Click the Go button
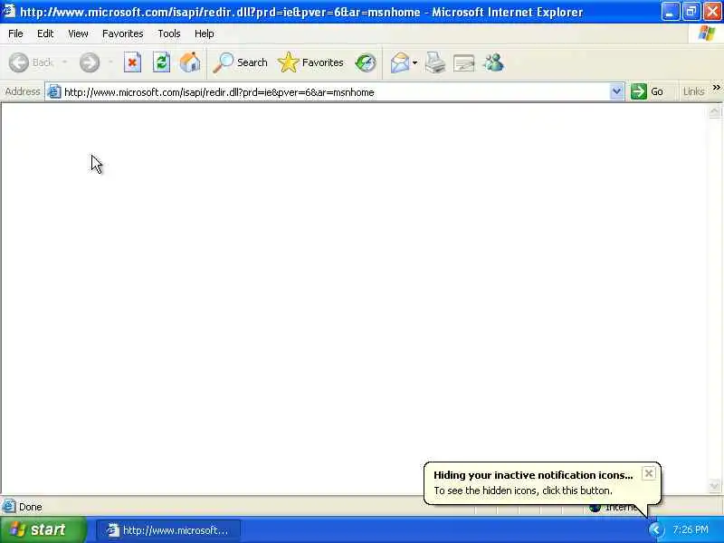This screenshot has height=543, width=724. coord(647,91)
